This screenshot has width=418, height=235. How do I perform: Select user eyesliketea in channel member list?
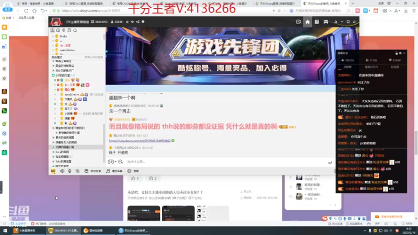point(72,95)
